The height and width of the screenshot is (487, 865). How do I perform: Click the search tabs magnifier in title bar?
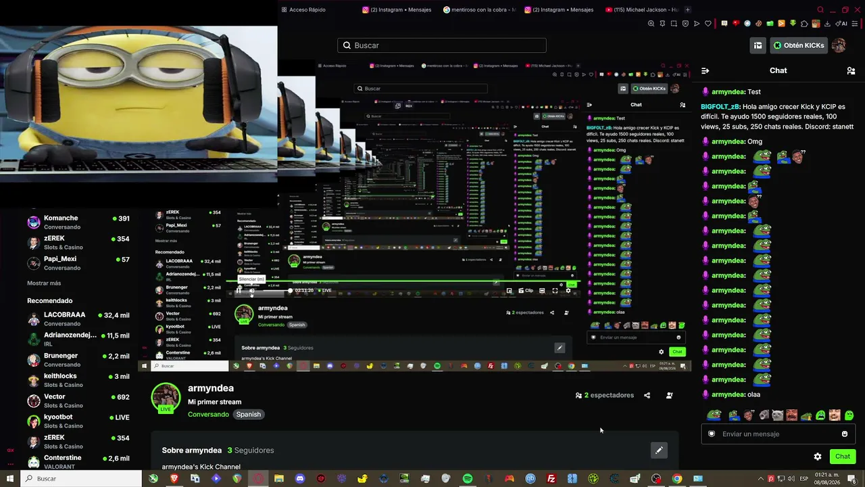[820, 10]
